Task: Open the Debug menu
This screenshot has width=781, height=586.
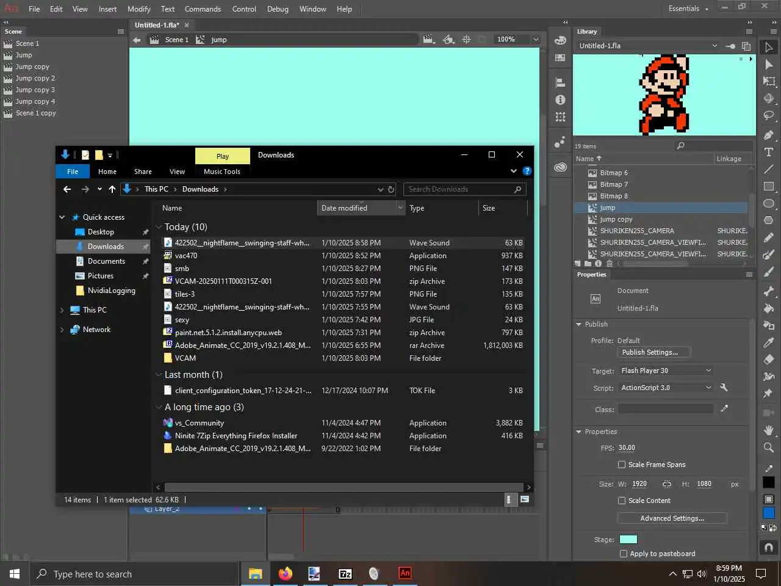Action: (278, 9)
